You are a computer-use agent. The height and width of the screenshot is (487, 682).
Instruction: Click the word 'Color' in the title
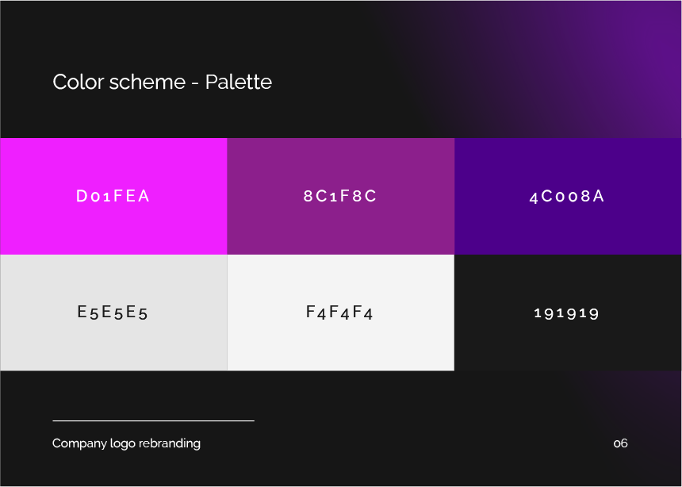(78, 82)
